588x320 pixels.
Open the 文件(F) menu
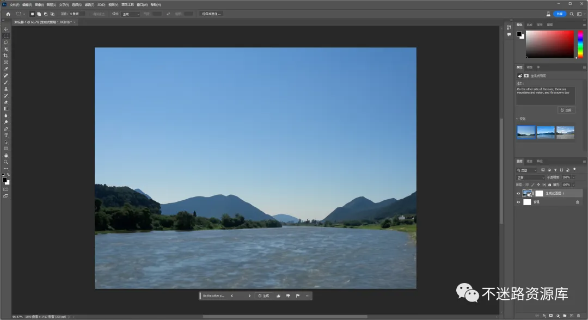tap(15, 5)
